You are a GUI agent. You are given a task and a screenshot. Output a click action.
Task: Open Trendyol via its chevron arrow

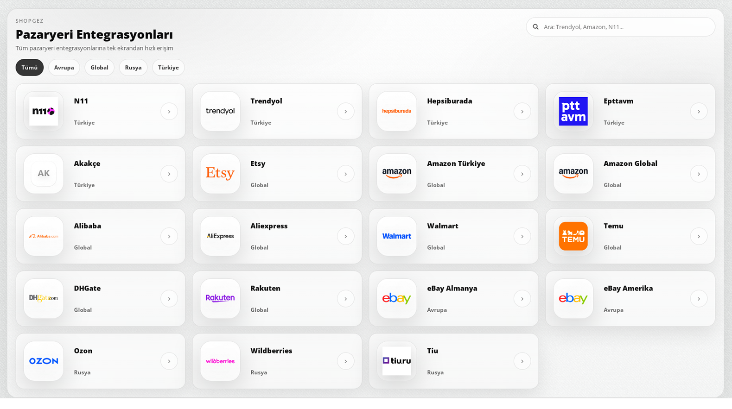click(x=346, y=112)
